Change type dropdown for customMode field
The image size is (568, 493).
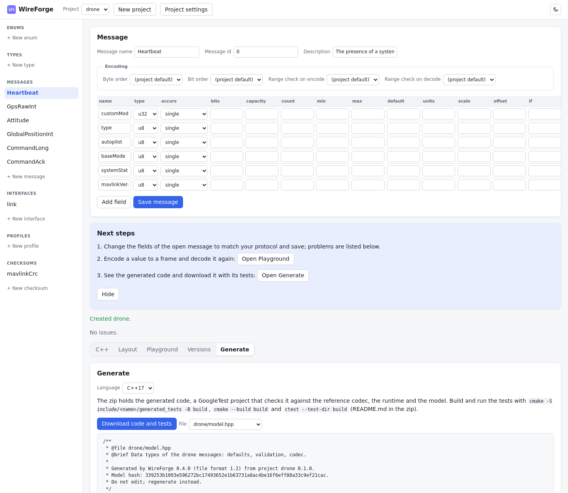(x=146, y=114)
